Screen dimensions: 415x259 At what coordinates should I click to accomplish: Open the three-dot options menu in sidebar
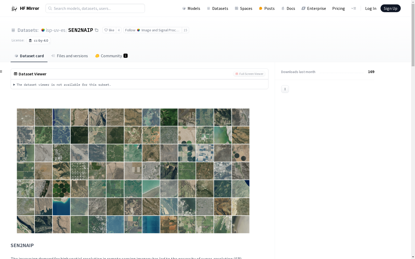point(285,89)
